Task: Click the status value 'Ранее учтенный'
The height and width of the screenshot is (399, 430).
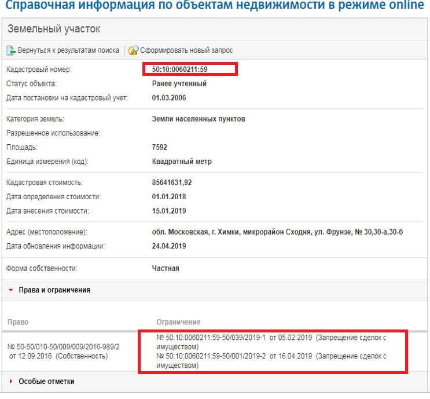Action: [179, 84]
